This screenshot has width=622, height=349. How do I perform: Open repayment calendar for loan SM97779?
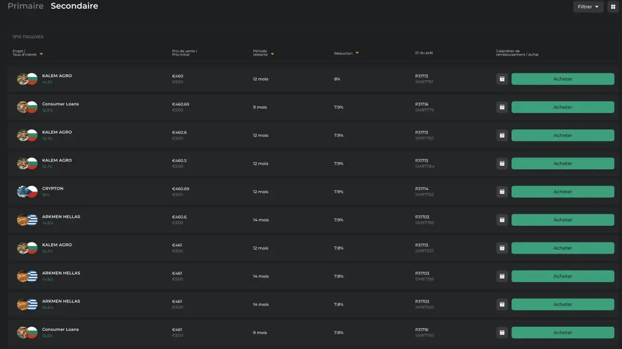(x=502, y=107)
